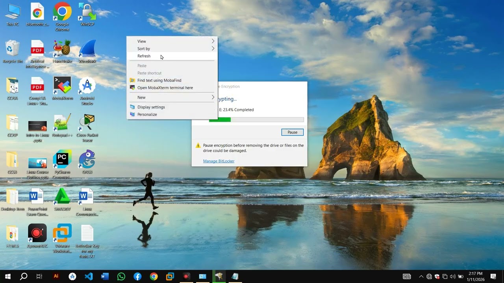Open WhatsApp from the taskbar
This screenshot has width=504, height=283.
[x=121, y=276]
